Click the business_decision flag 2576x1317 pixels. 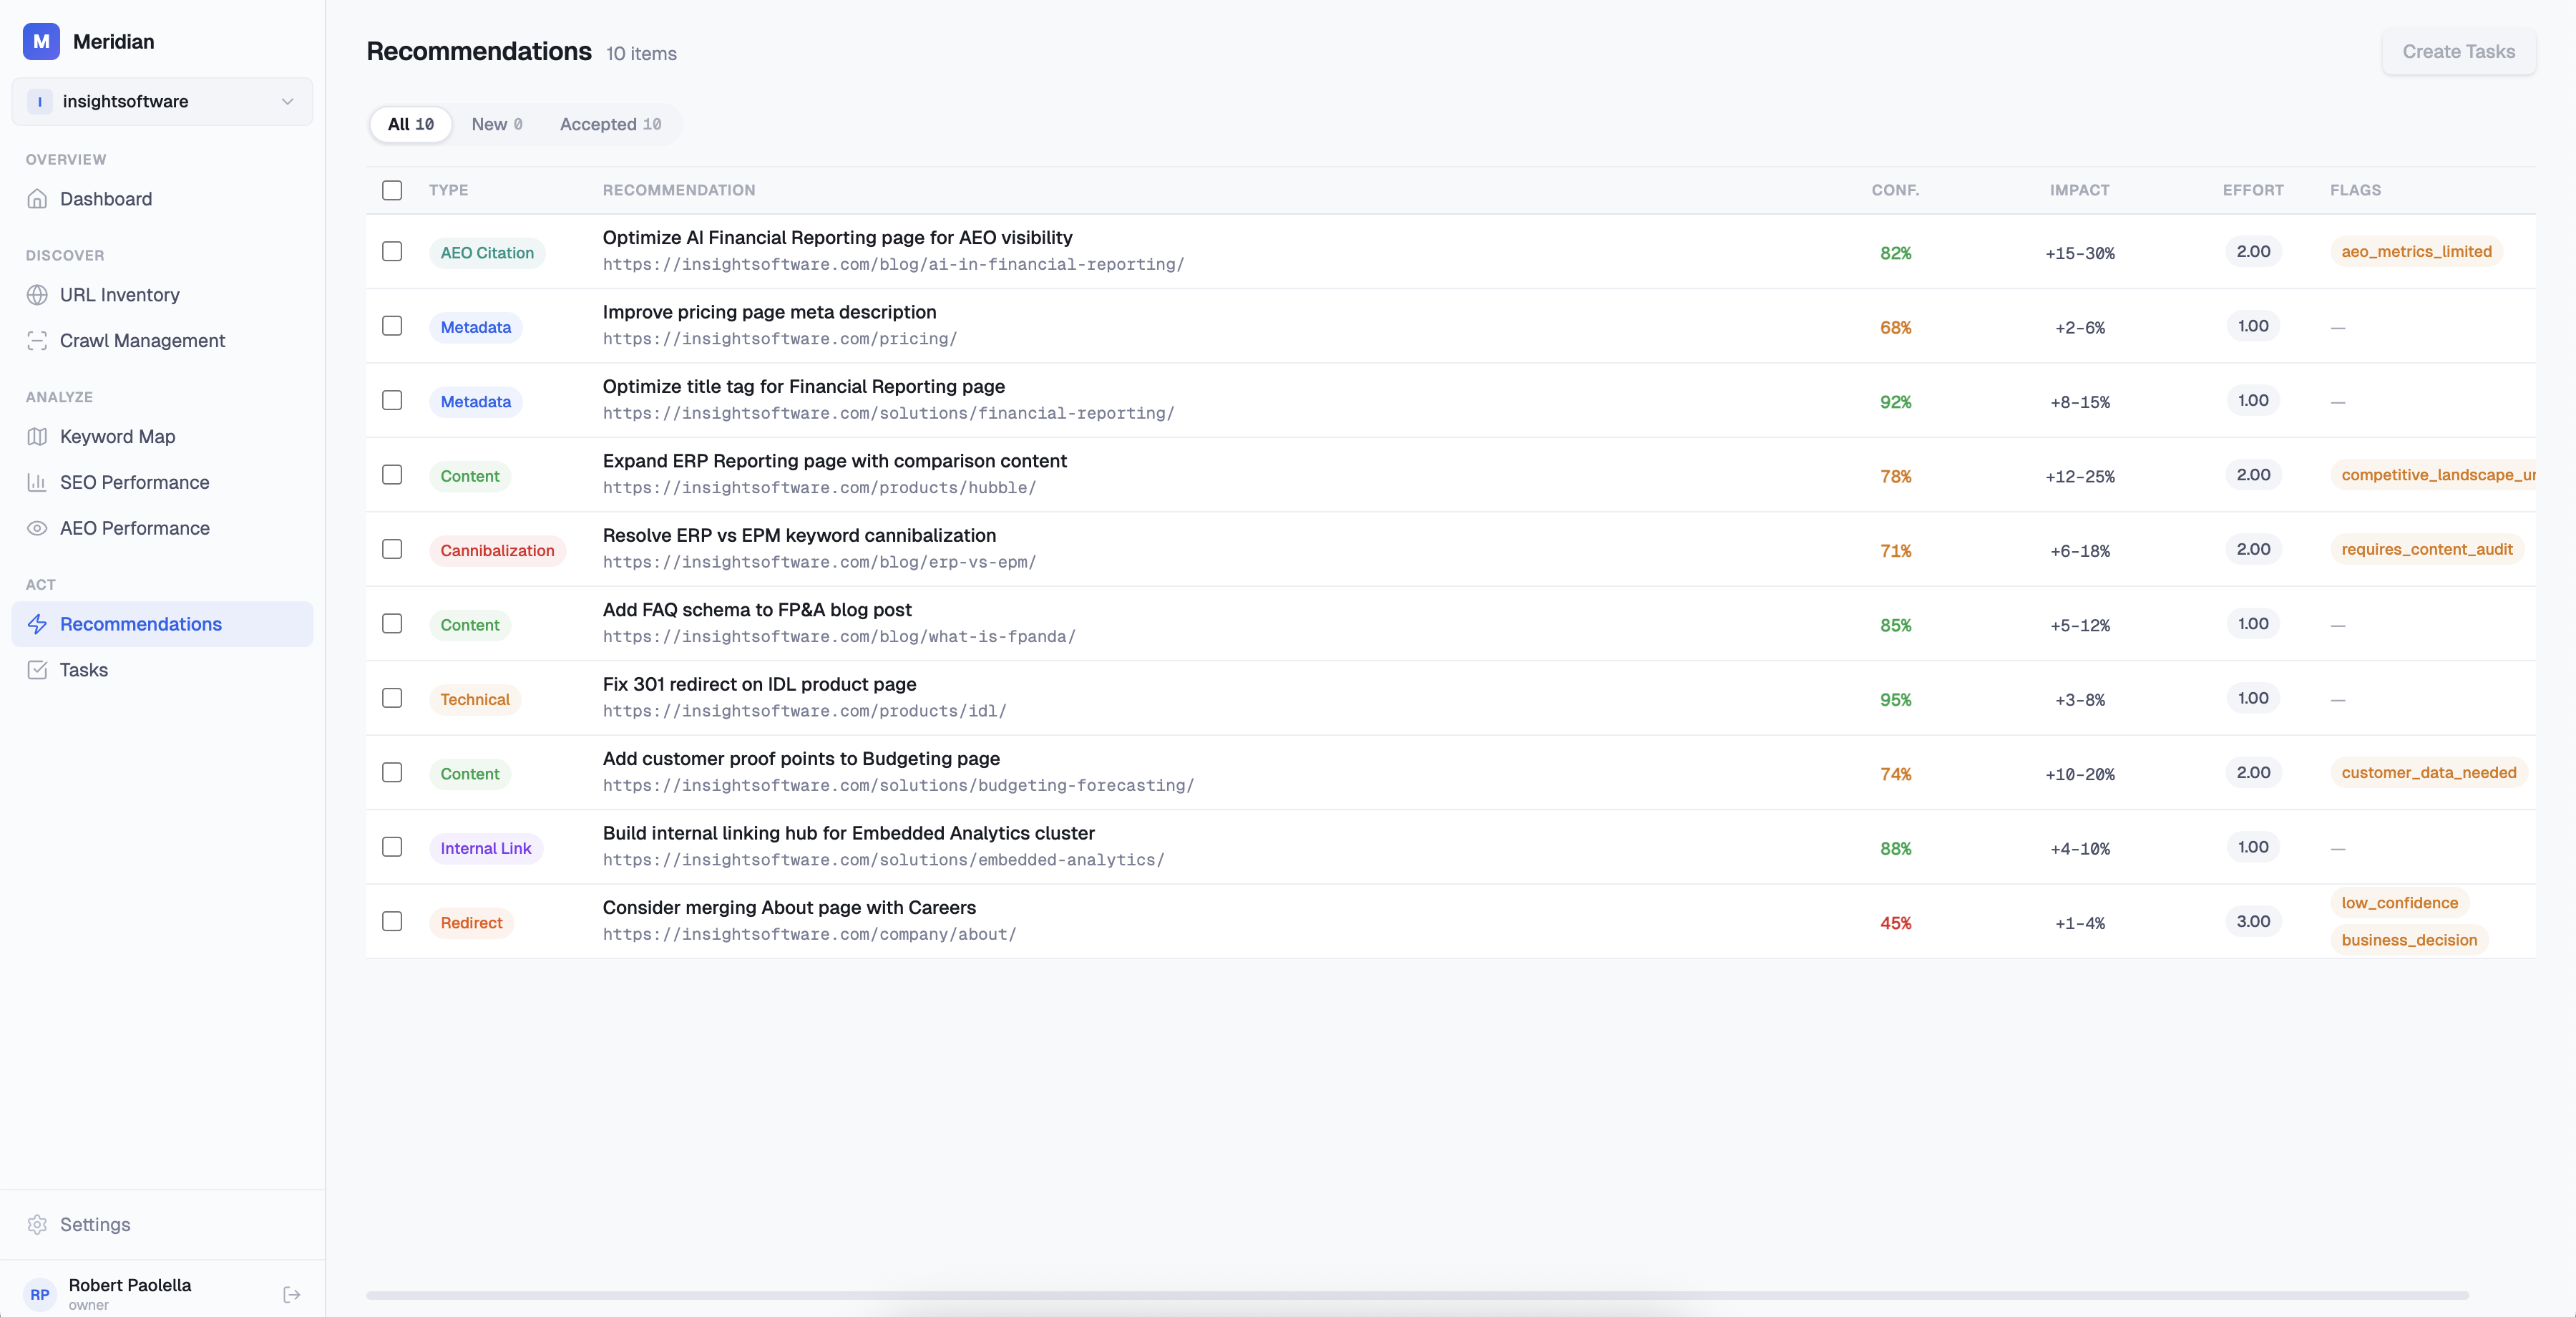[x=2409, y=941]
